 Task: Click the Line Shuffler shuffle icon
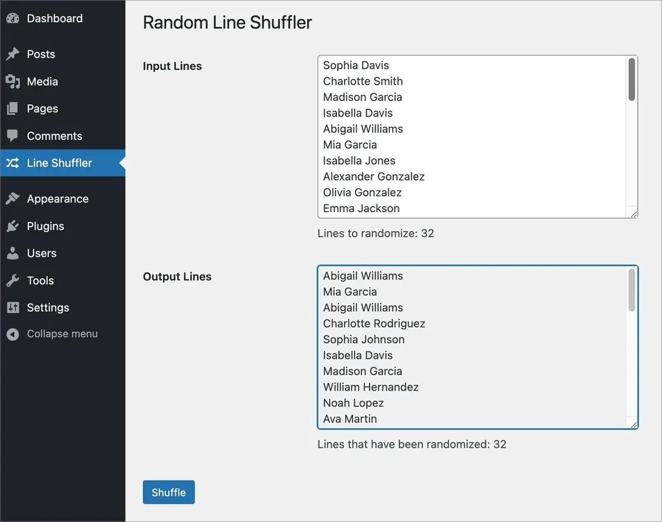point(12,163)
